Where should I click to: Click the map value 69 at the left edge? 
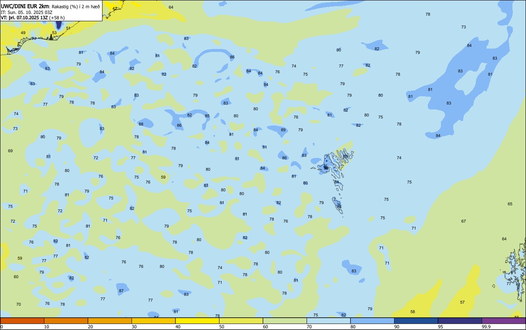click(x=10, y=151)
